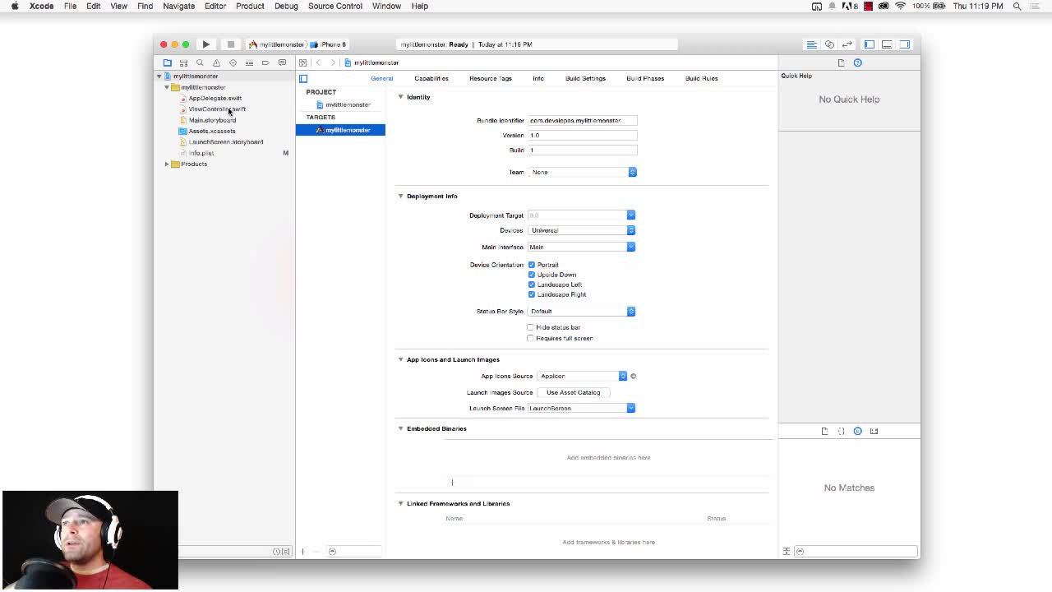The image size is (1052, 592).
Task: Enable the Requires full screen checkbox
Action: (x=531, y=338)
